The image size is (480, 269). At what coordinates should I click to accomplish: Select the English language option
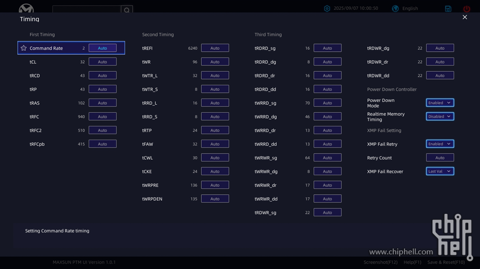[410, 8]
